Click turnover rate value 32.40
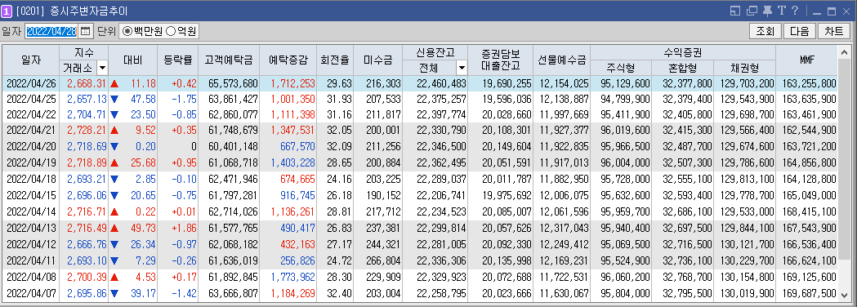857x307 pixels. pos(339,293)
